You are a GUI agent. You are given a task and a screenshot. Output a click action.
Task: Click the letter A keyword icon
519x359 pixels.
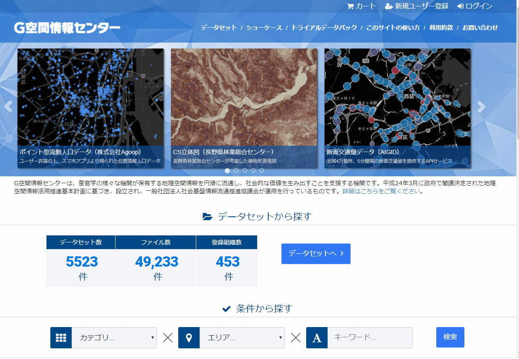point(317,337)
